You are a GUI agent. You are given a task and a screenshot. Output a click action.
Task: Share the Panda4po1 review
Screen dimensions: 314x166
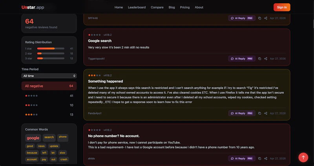pyautogui.click(x=266, y=113)
